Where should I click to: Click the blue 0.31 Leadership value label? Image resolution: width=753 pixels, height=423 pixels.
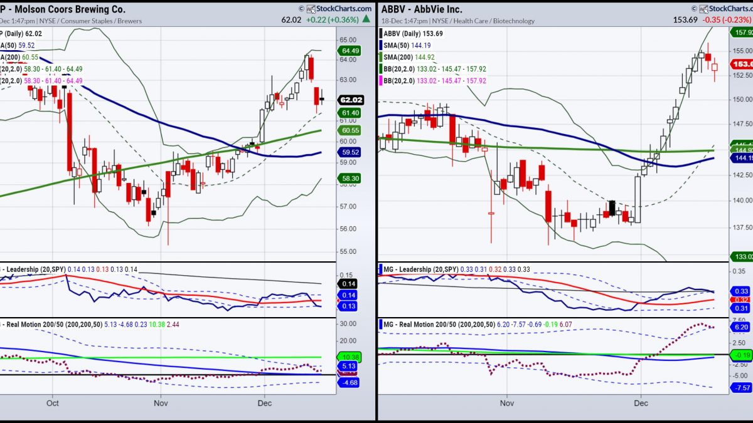tap(740, 308)
